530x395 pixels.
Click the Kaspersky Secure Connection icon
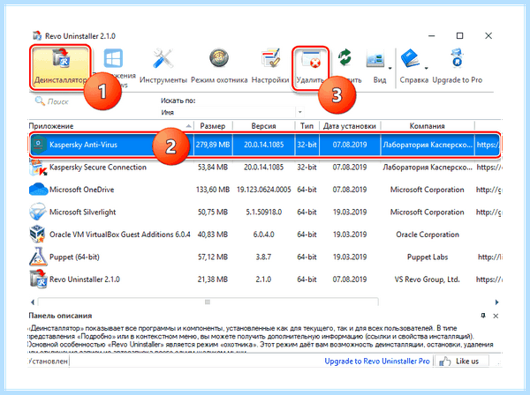tap(38, 167)
